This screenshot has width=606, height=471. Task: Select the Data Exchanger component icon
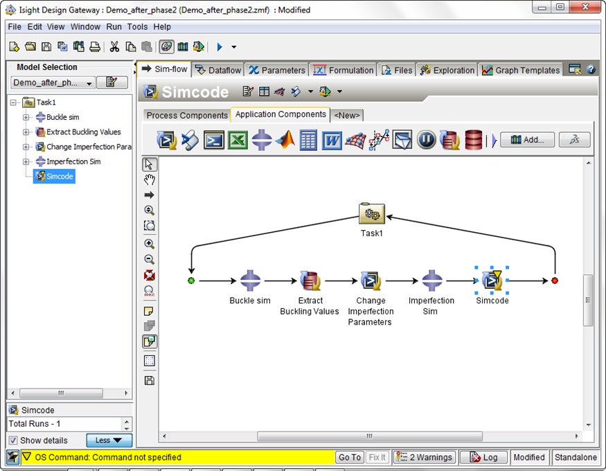coord(450,140)
